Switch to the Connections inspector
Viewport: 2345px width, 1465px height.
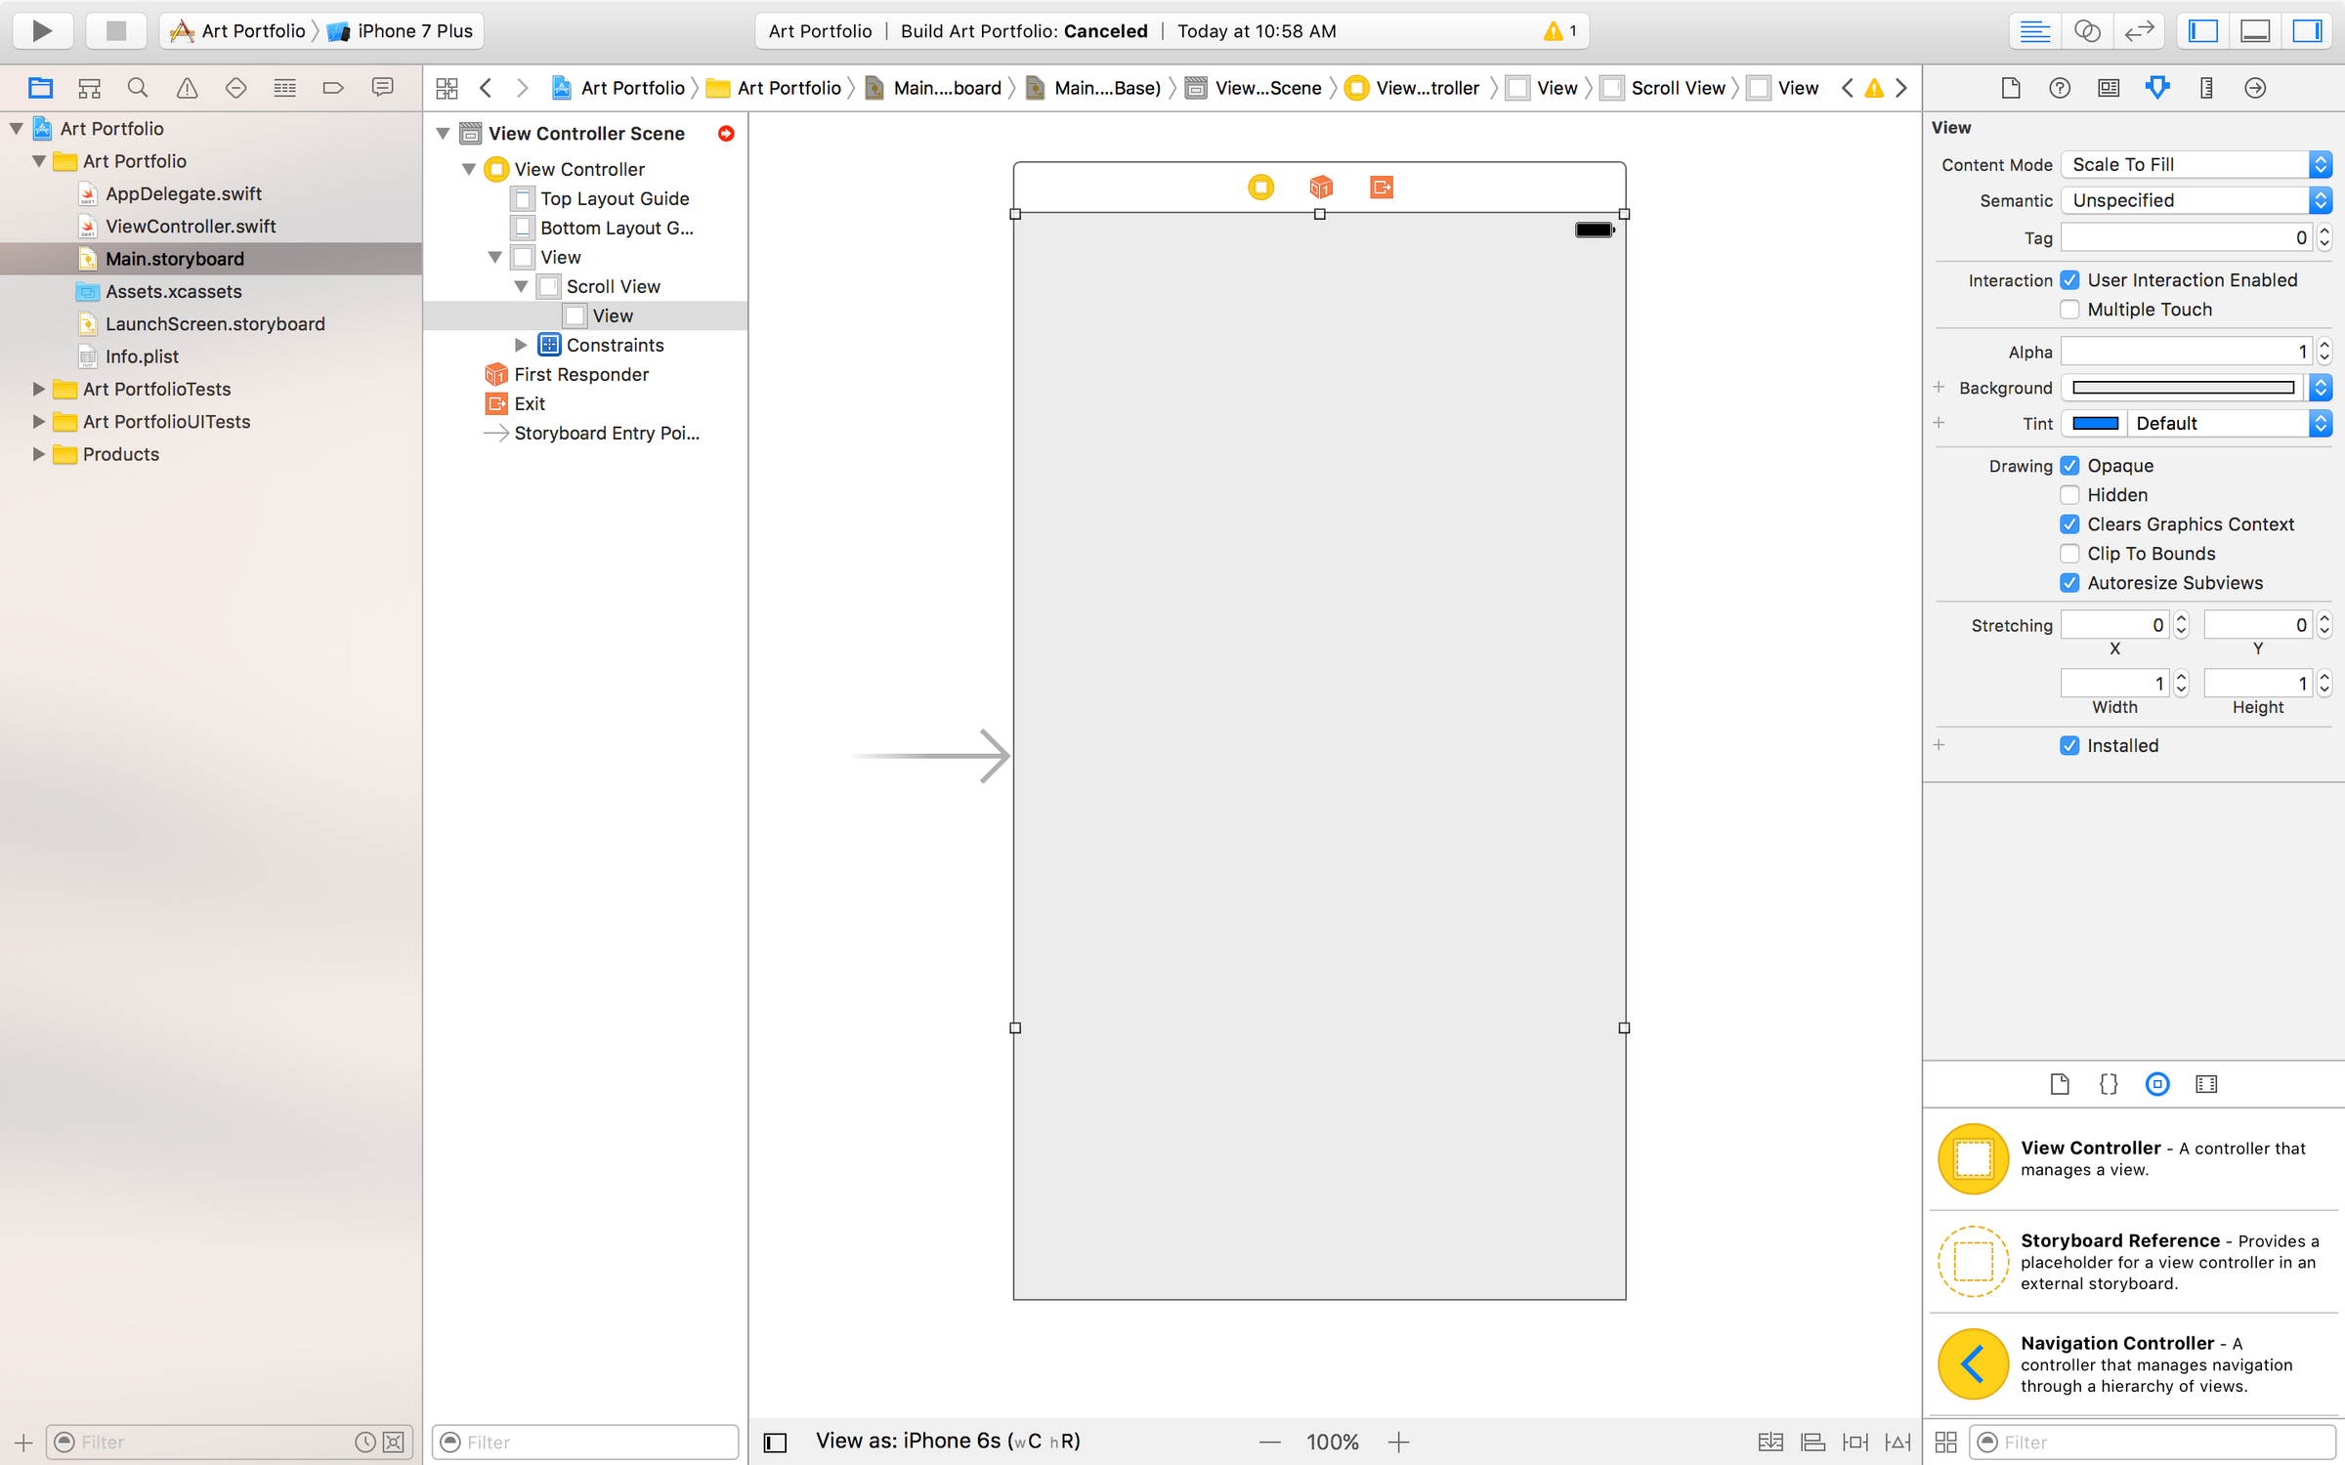2255,88
